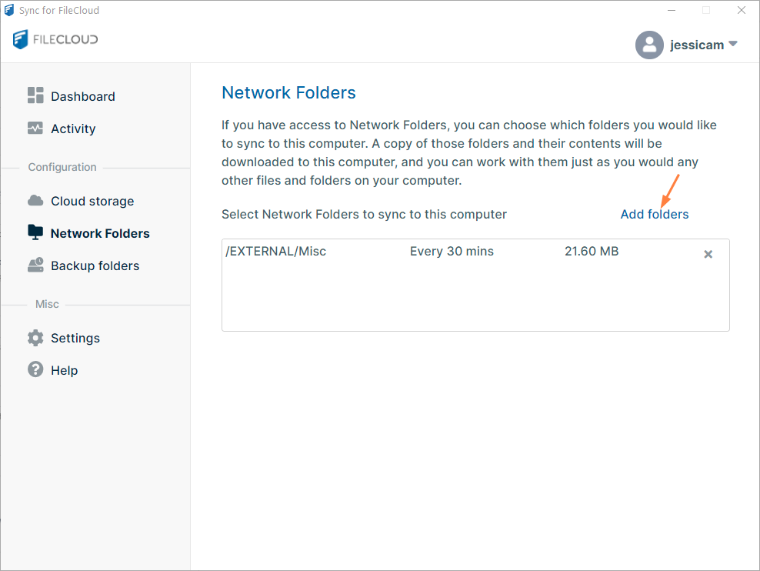760x571 pixels.
Task: Click the Help question mark icon
Action: [35, 370]
